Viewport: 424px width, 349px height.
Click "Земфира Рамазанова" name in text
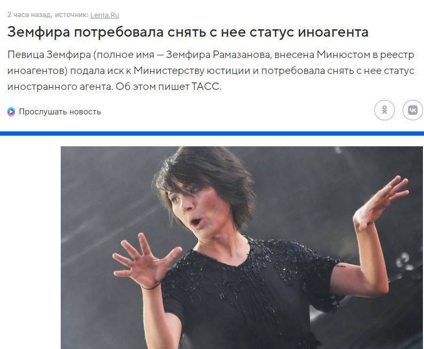point(218,55)
